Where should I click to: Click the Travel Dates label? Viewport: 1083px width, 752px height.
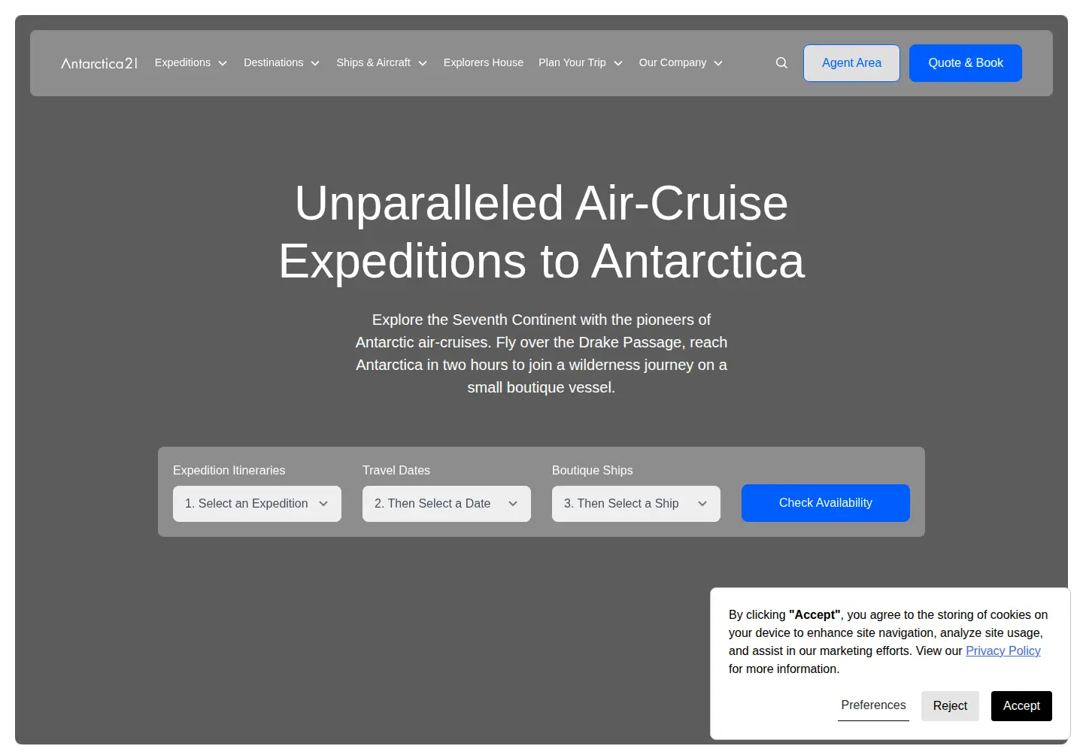tap(396, 471)
